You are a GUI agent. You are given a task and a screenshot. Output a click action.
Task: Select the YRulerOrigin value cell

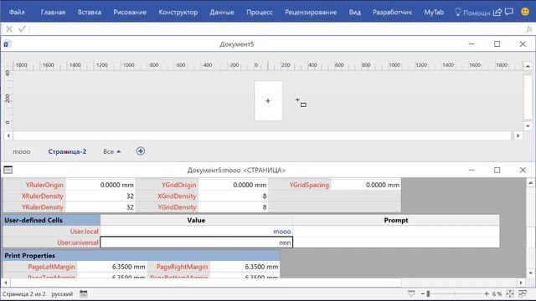tap(100, 185)
